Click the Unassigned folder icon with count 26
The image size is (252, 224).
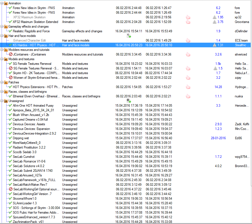click(6, 101)
